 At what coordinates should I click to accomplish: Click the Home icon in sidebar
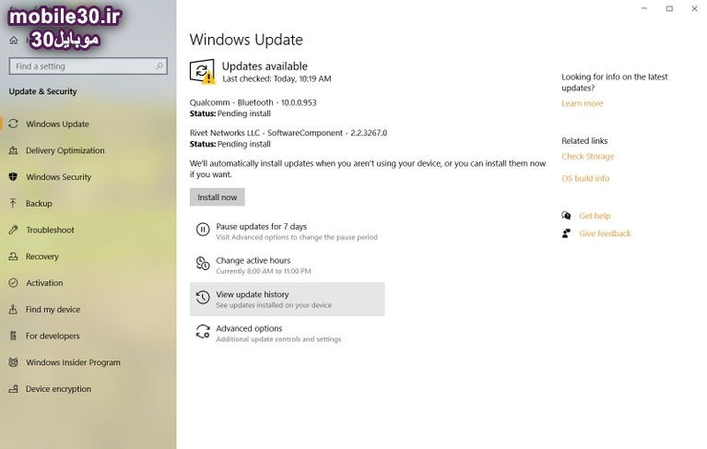coord(14,40)
